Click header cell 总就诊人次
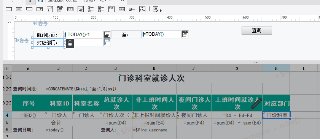 pos(116,103)
